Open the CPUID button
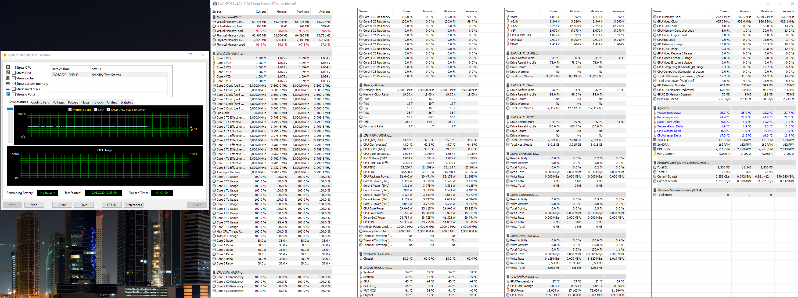This screenshot has height=298, width=798. pyautogui.click(x=112, y=205)
